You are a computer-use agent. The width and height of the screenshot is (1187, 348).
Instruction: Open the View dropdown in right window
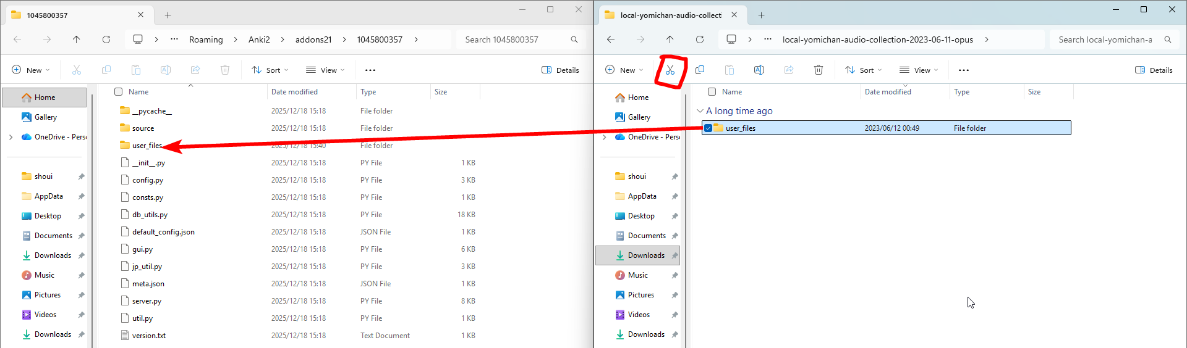click(x=919, y=70)
